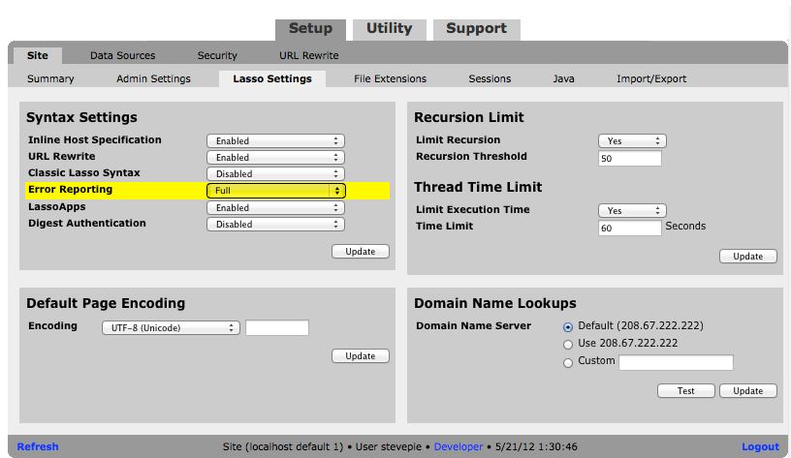The width and height of the screenshot is (791, 458).
Task: Open the Encoding UTF-8 dropdown
Action: pos(170,328)
